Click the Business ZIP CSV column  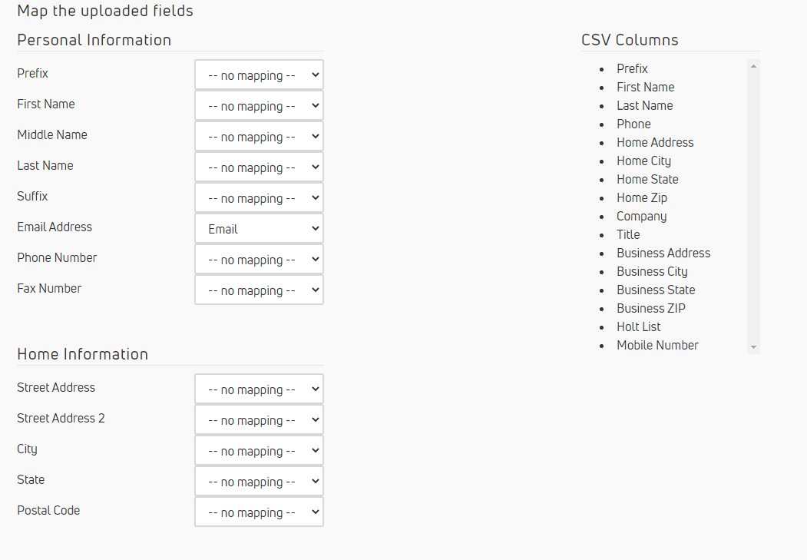650,308
